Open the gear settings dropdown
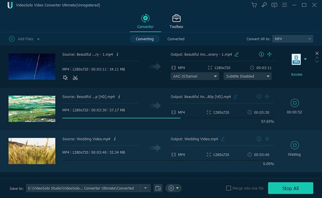The width and height of the screenshot is (322, 198). tap(173, 188)
